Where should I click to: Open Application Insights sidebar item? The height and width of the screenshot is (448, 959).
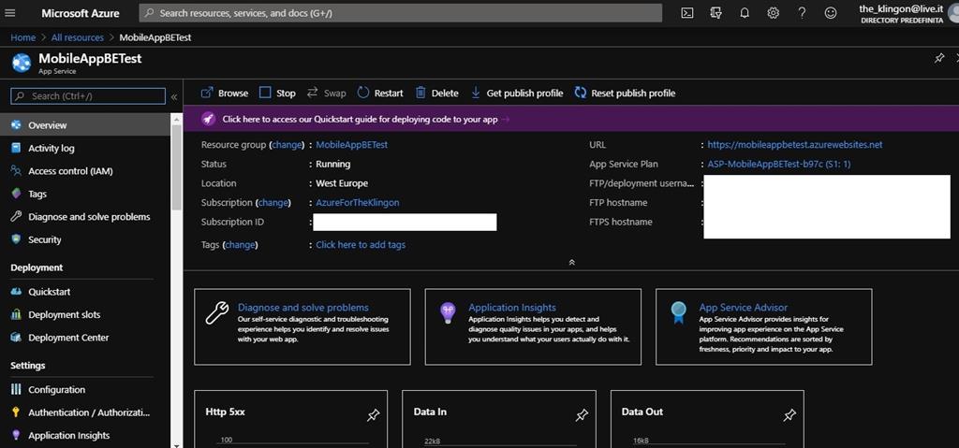[x=85, y=435]
